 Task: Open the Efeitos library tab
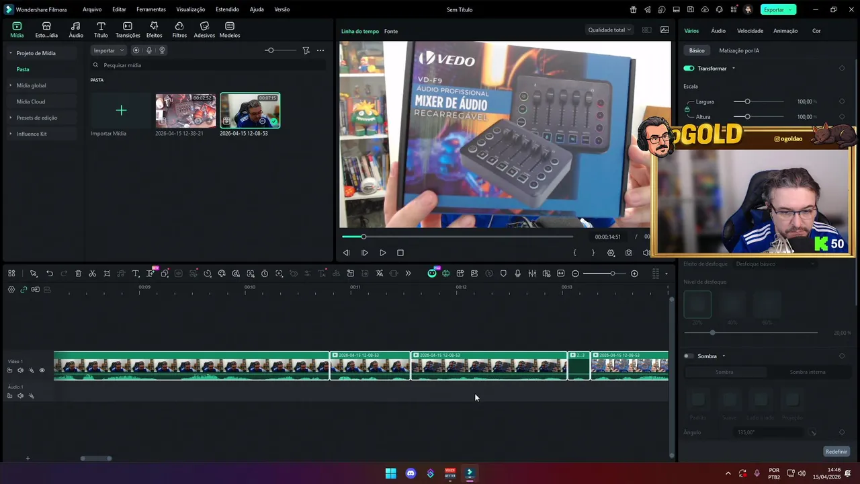(x=155, y=30)
